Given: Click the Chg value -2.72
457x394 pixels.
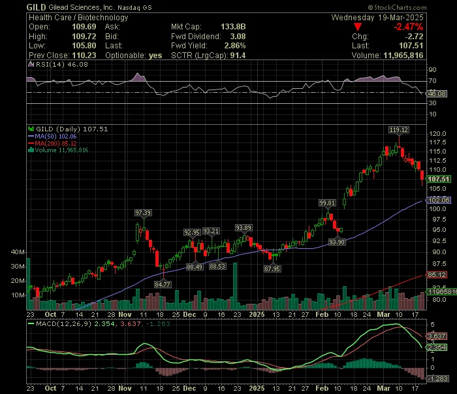Looking at the screenshot, I should (x=414, y=37).
